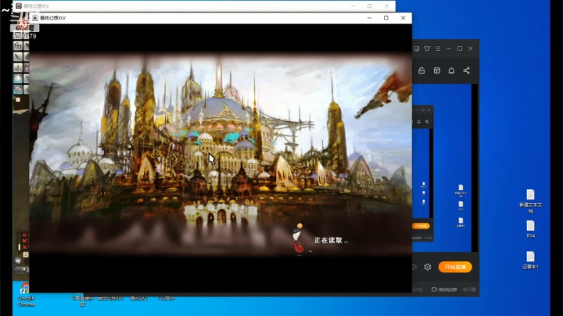Maximize the back 最终幻想XIV window
This screenshot has width=563, height=316.
coord(369,5)
